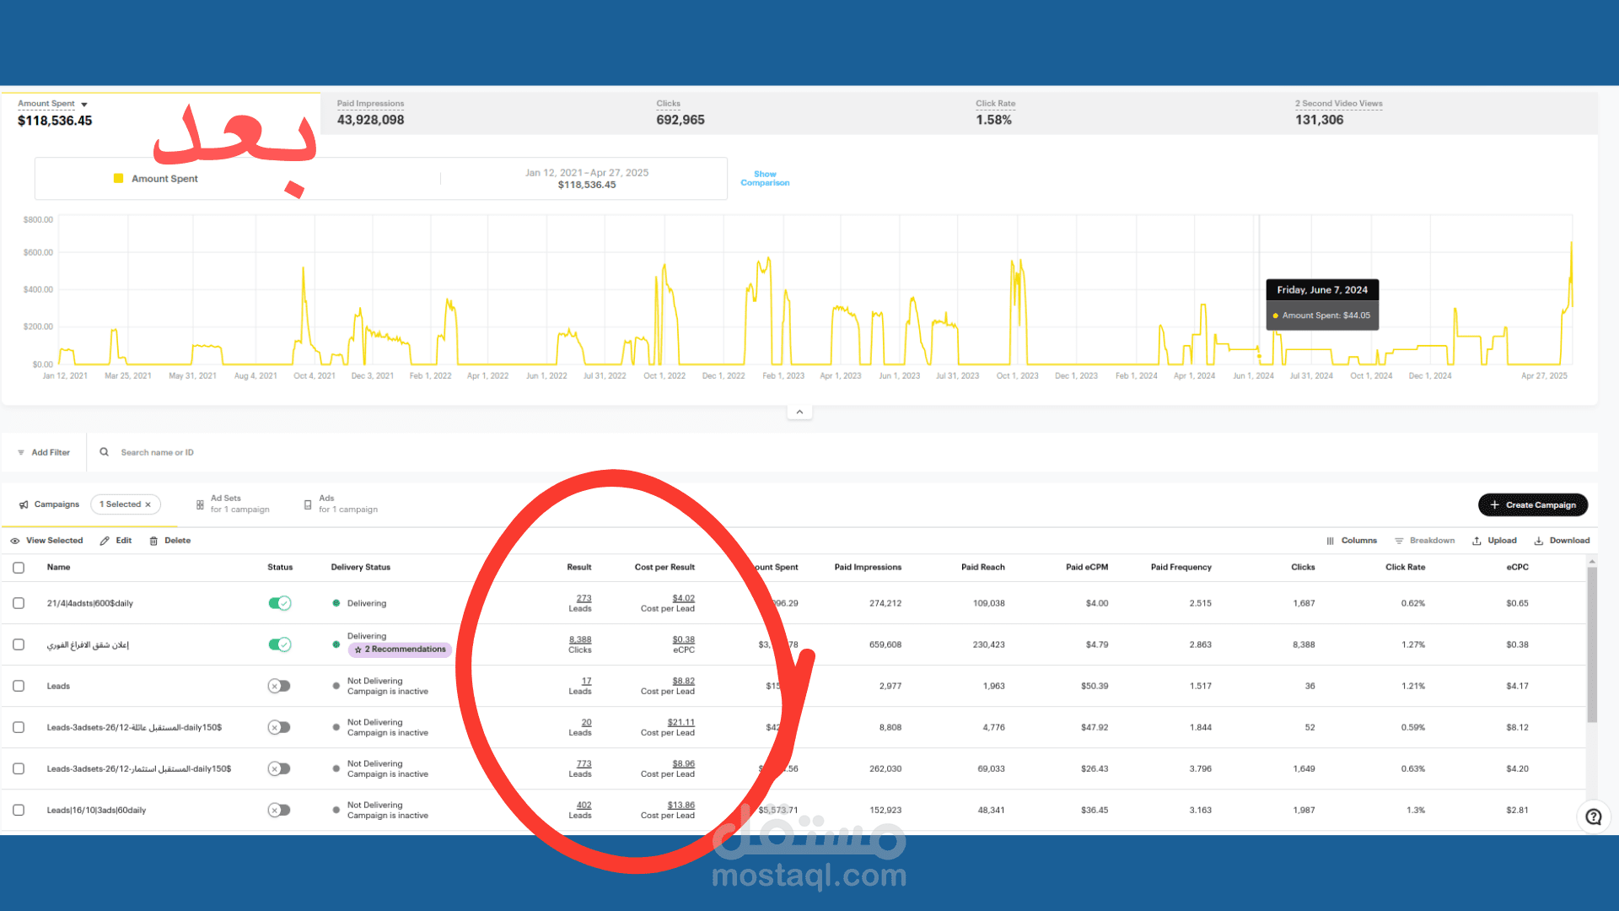Click the Download icon

(x=1538, y=541)
